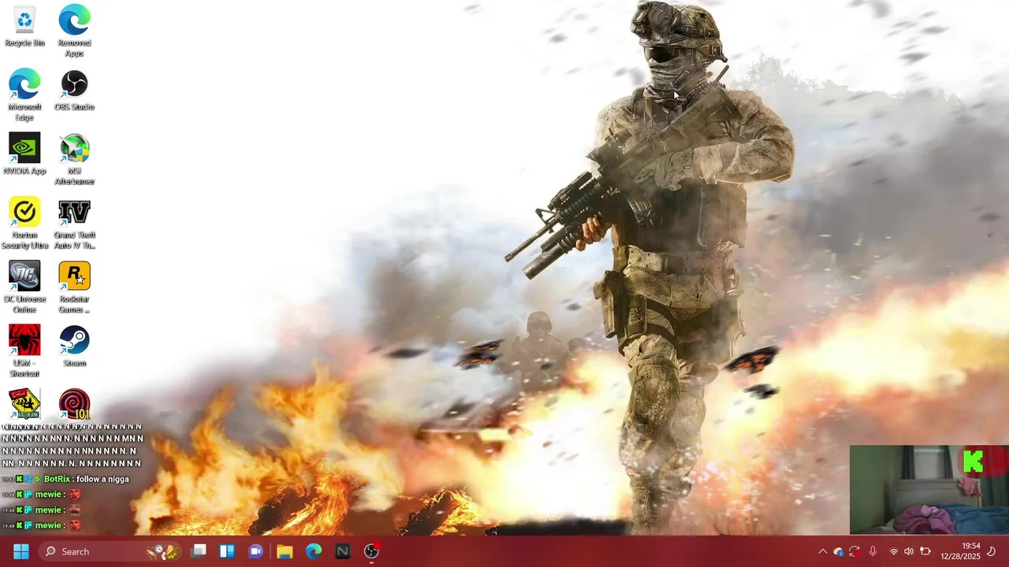Image resolution: width=1009 pixels, height=567 pixels.
Task: Open the cloud security tray icon
Action: 839,551
